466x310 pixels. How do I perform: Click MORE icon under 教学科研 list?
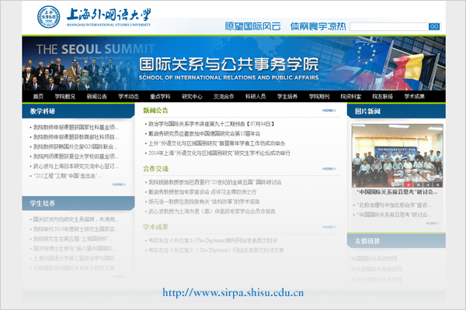click(x=118, y=184)
